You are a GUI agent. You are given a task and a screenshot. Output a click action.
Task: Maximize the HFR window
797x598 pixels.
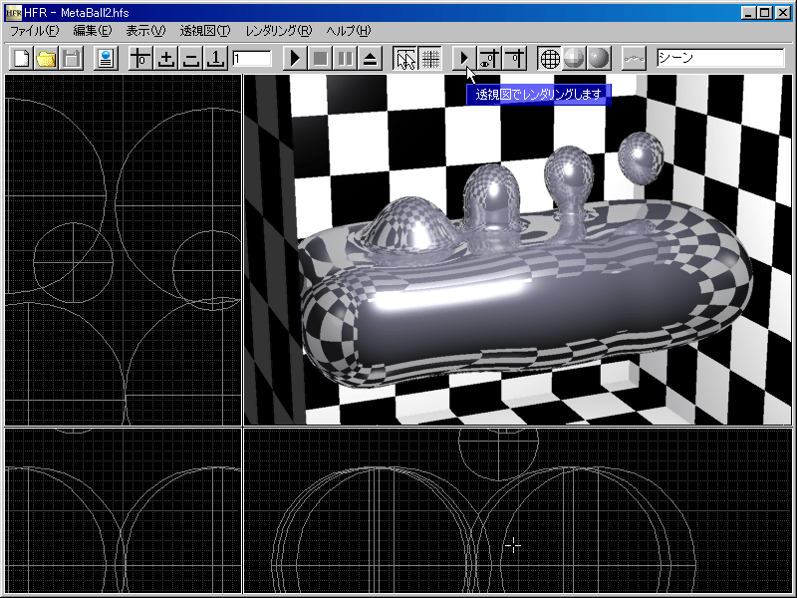(764, 13)
